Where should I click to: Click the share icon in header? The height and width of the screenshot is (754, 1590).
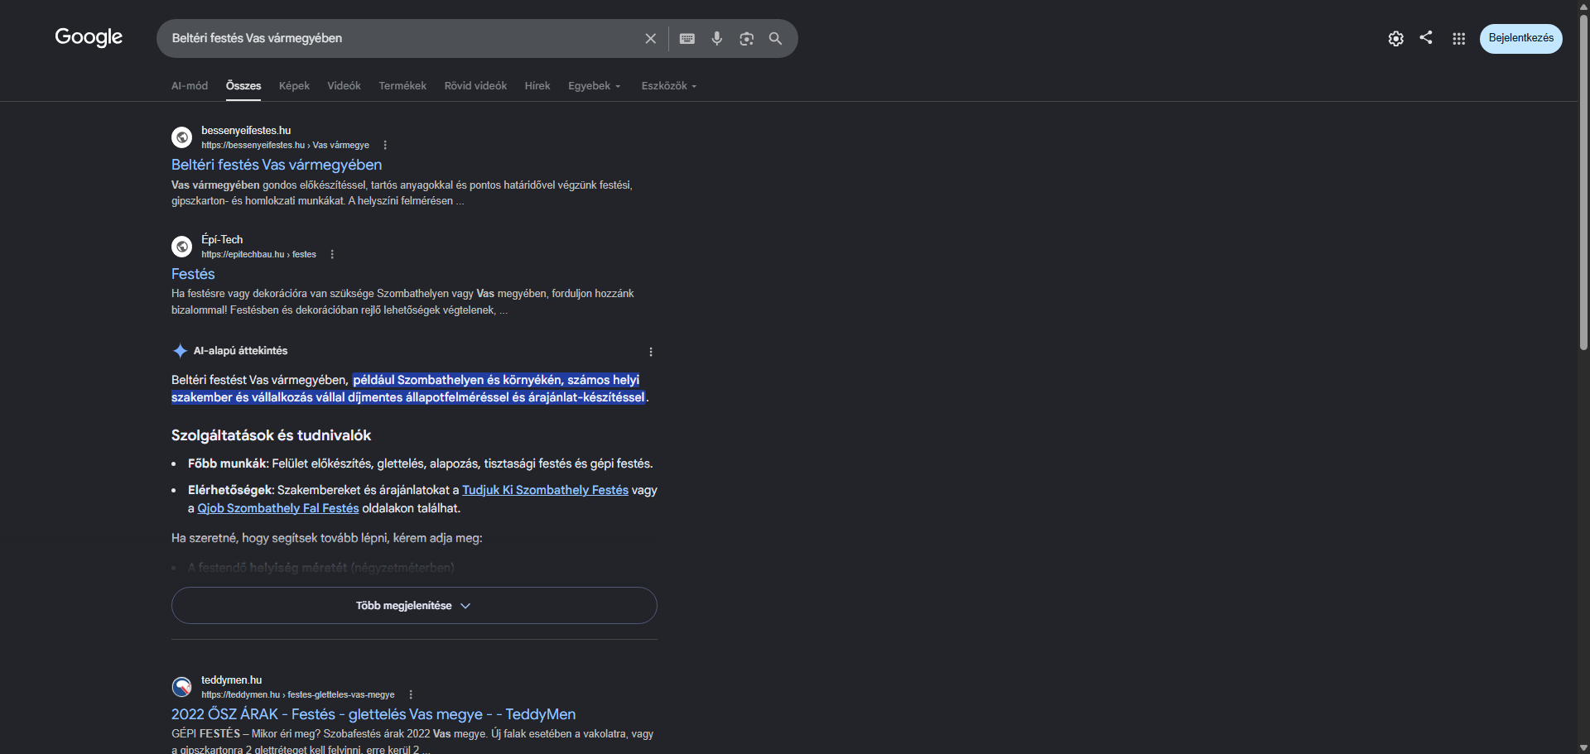point(1426,37)
